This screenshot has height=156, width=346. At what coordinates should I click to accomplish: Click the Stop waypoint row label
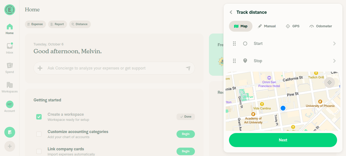pyautogui.click(x=258, y=61)
